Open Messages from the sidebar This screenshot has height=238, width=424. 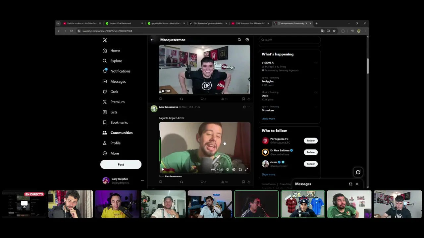(114, 81)
